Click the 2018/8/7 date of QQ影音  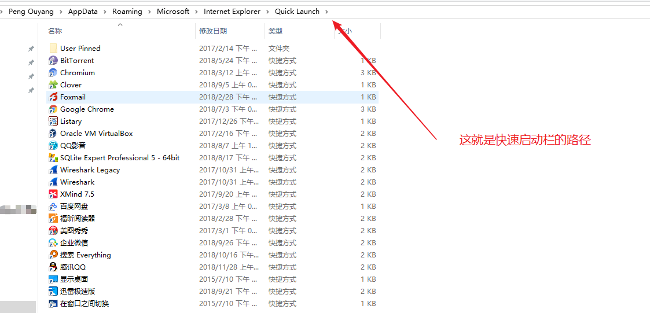[x=228, y=146]
